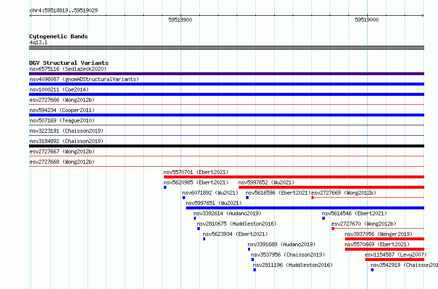This screenshot has width=438, height=289.
Task: Open the esv2727670 (Wong2012b) variant label
Action: (x=364, y=224)
